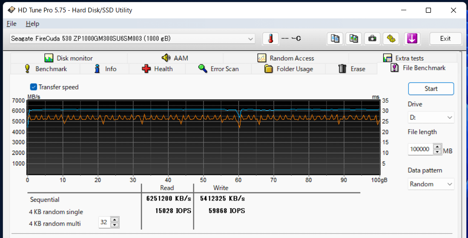
Task: Open the Disk monitor tab
Action: 69,58
